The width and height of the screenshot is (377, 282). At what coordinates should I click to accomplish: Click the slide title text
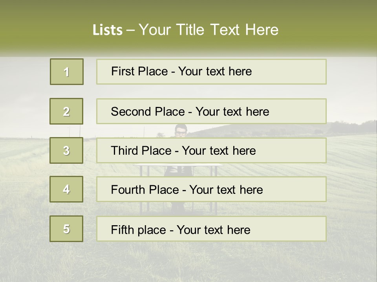point(185,30)
